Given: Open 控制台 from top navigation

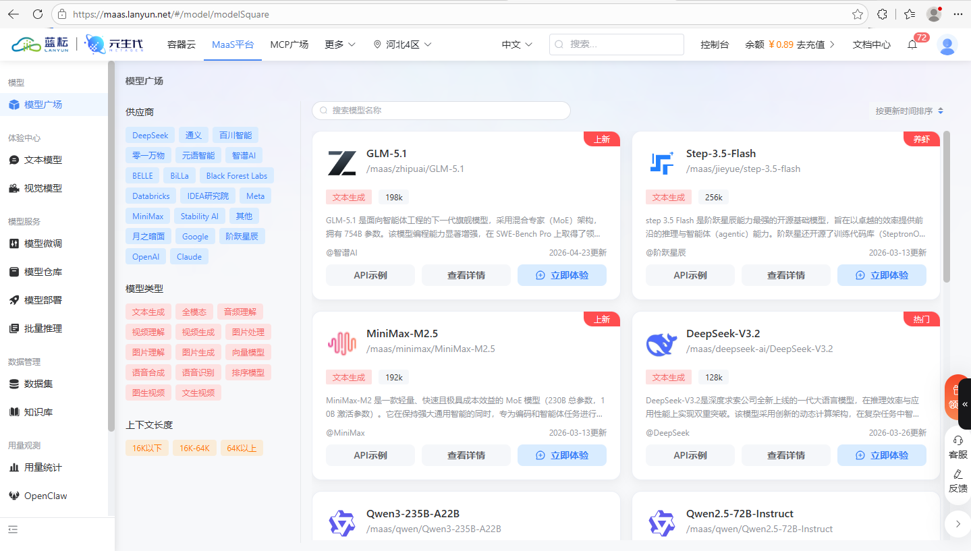Looking at the screenshot, I should pos(715,45).
